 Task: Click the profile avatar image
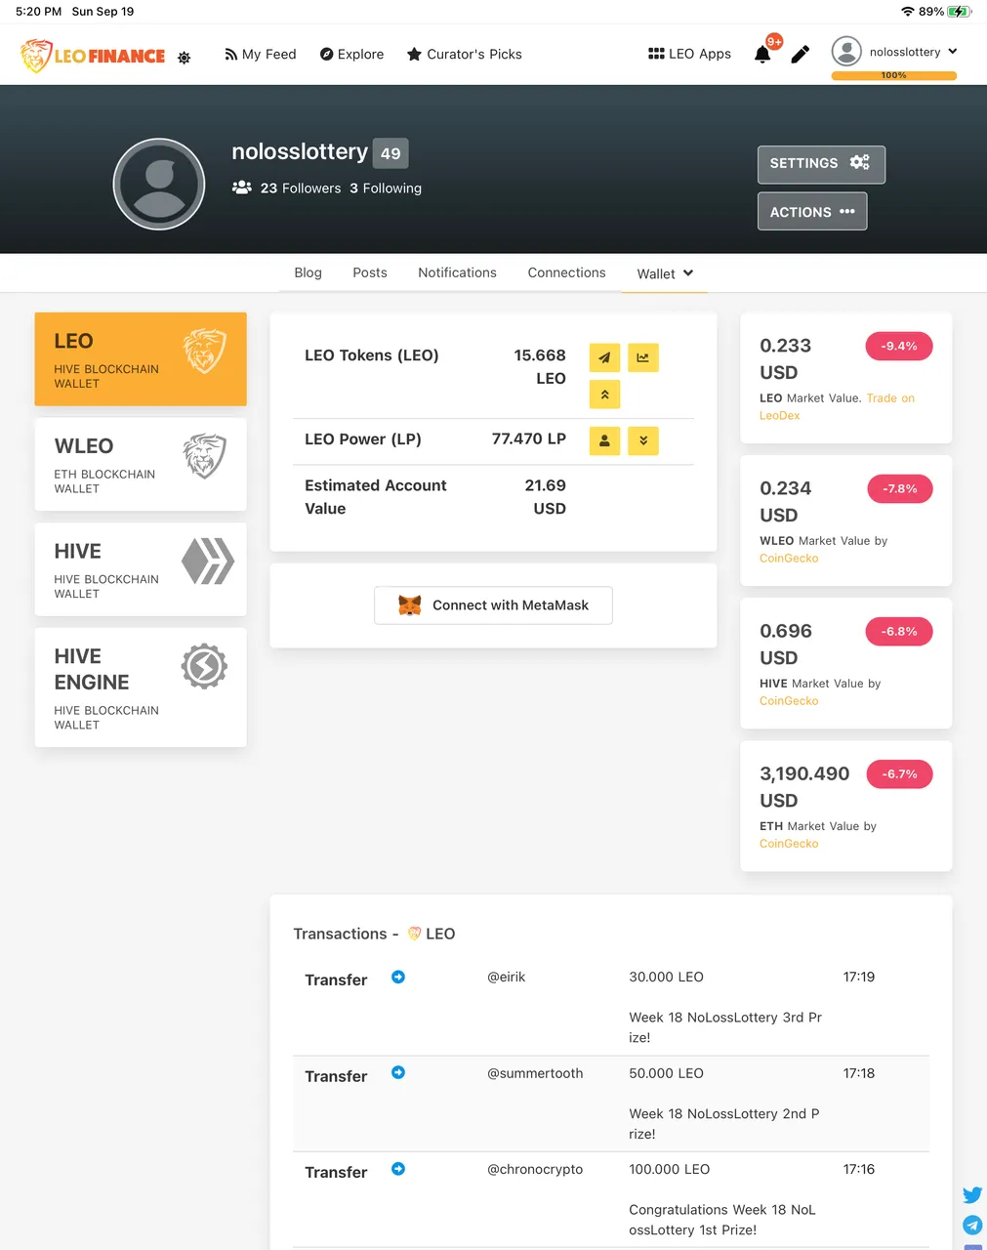[159, 184]
